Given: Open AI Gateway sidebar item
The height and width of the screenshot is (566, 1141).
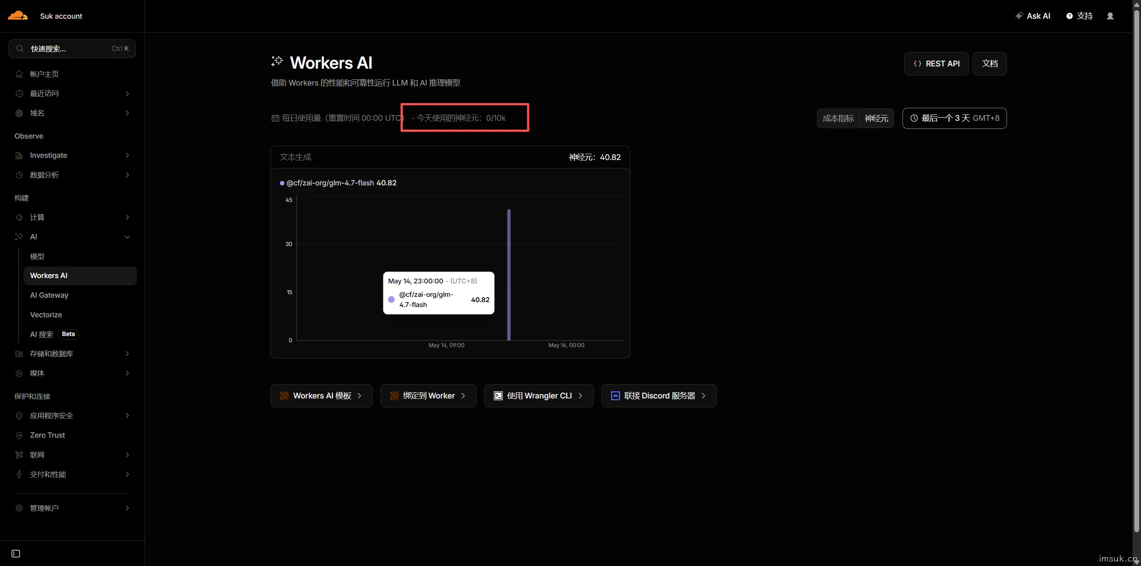Looking at the screenshot, I should tap(80, 295).
